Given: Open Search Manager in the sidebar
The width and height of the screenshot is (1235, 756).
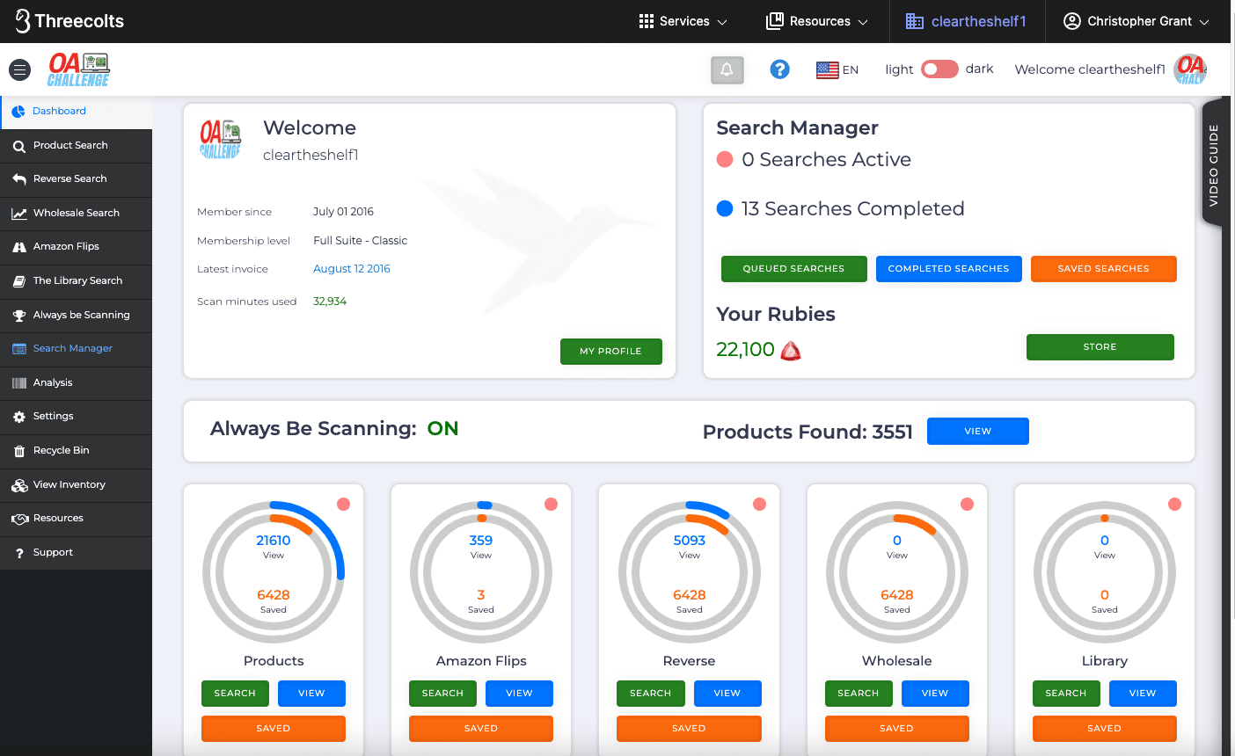Looking at the screenshot, I should pyautogui.click(x=72, y=349).
